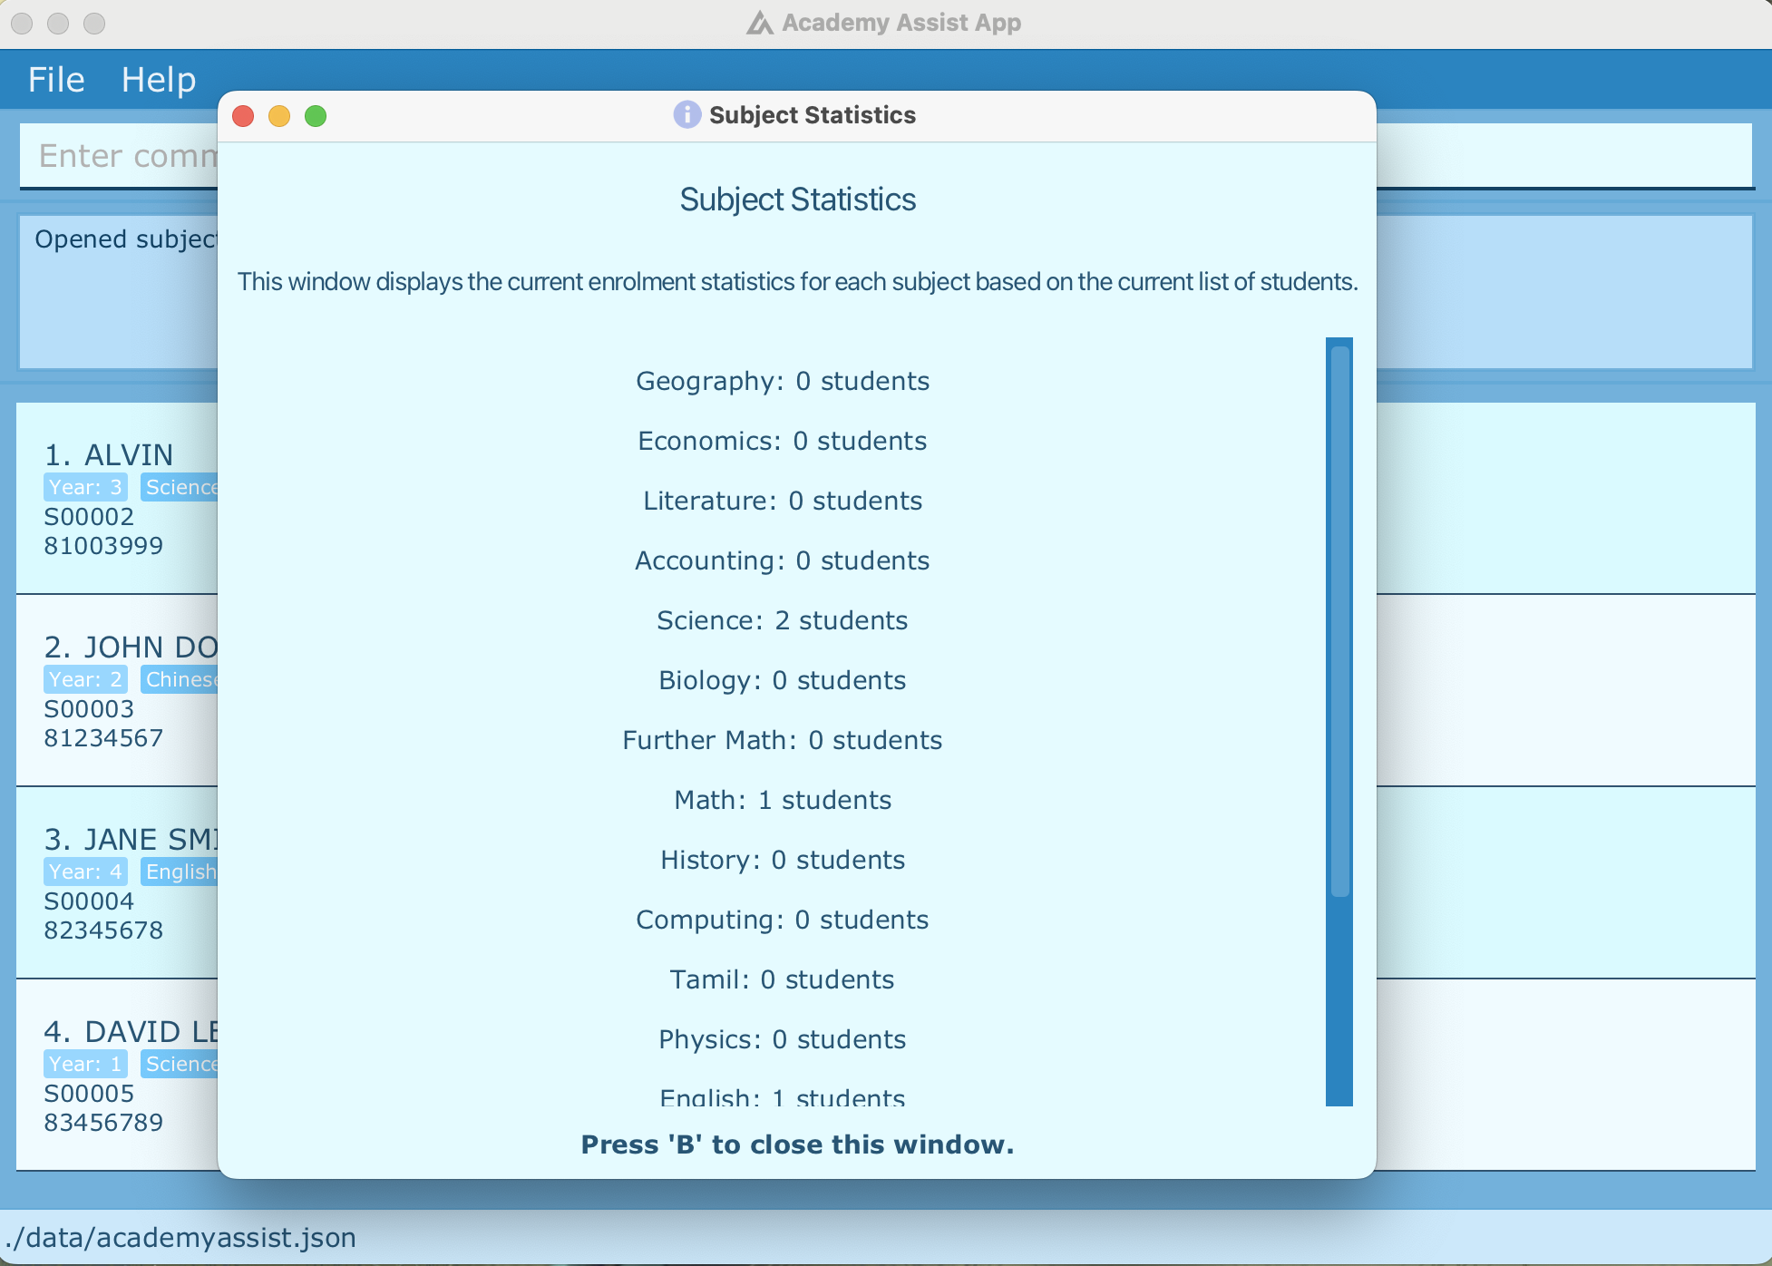The width and height of the screenshot is (1772, 1266).
Task: Select student 2. JOHN DOE card
Action: pyautogui.click(x=117, y=691)
